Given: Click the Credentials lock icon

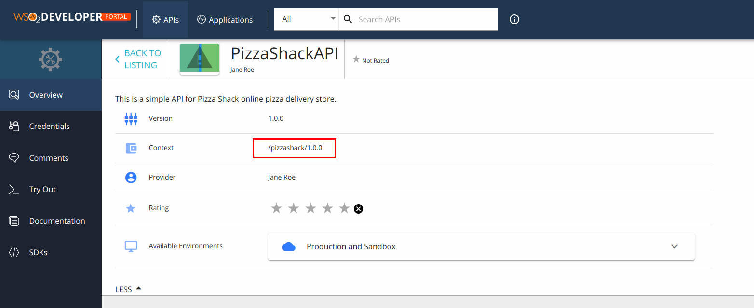Looking at the screenshot, I should [14, 126].
